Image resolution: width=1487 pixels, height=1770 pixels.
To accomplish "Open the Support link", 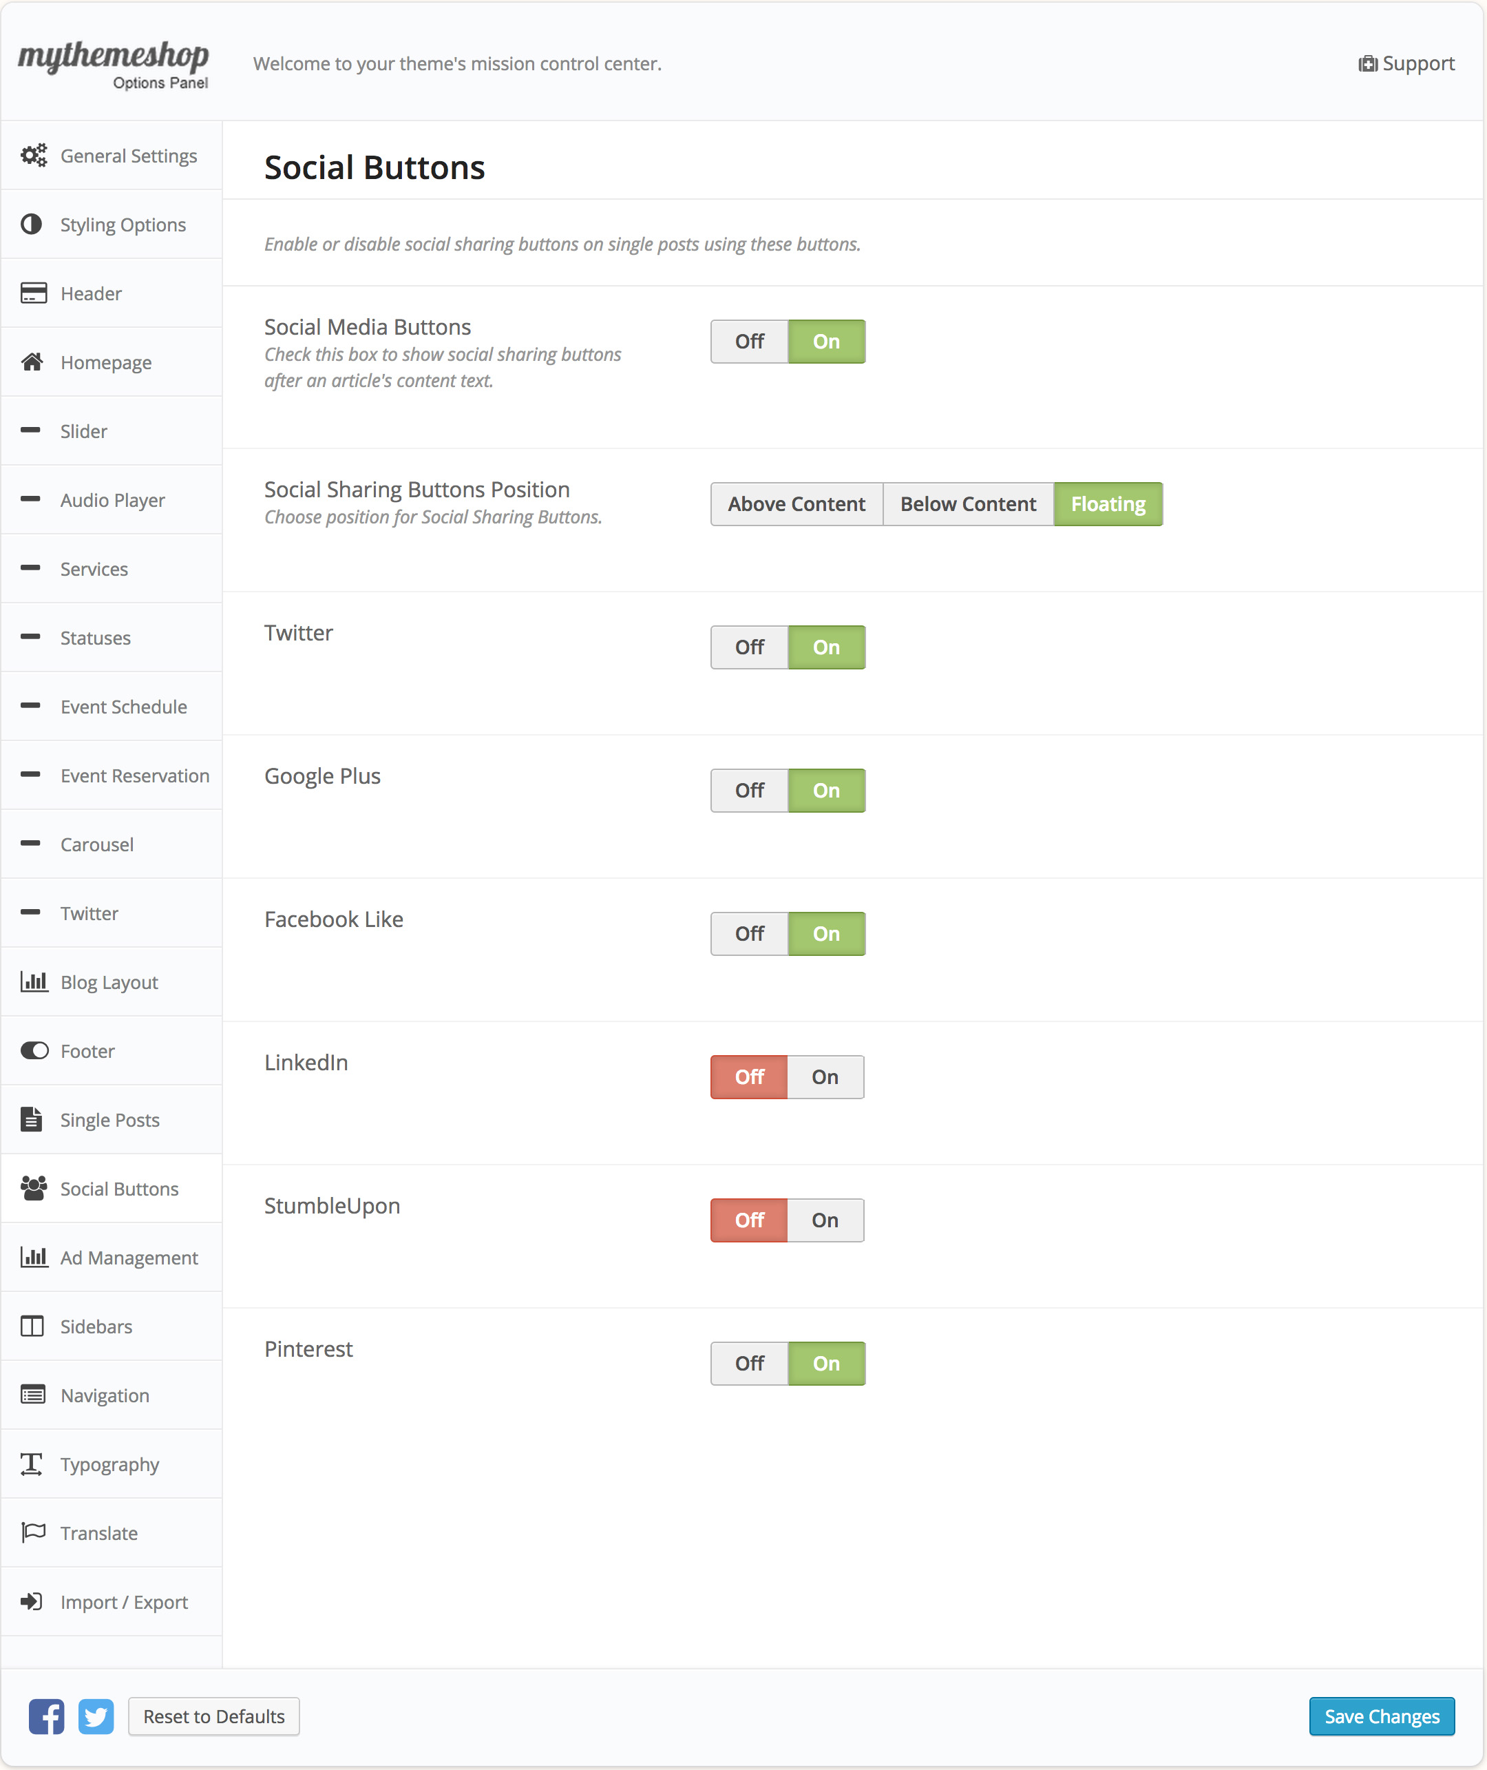I will [1406, 64].
